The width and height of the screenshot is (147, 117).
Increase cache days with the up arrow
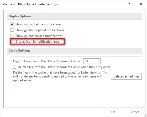[98, 60]
